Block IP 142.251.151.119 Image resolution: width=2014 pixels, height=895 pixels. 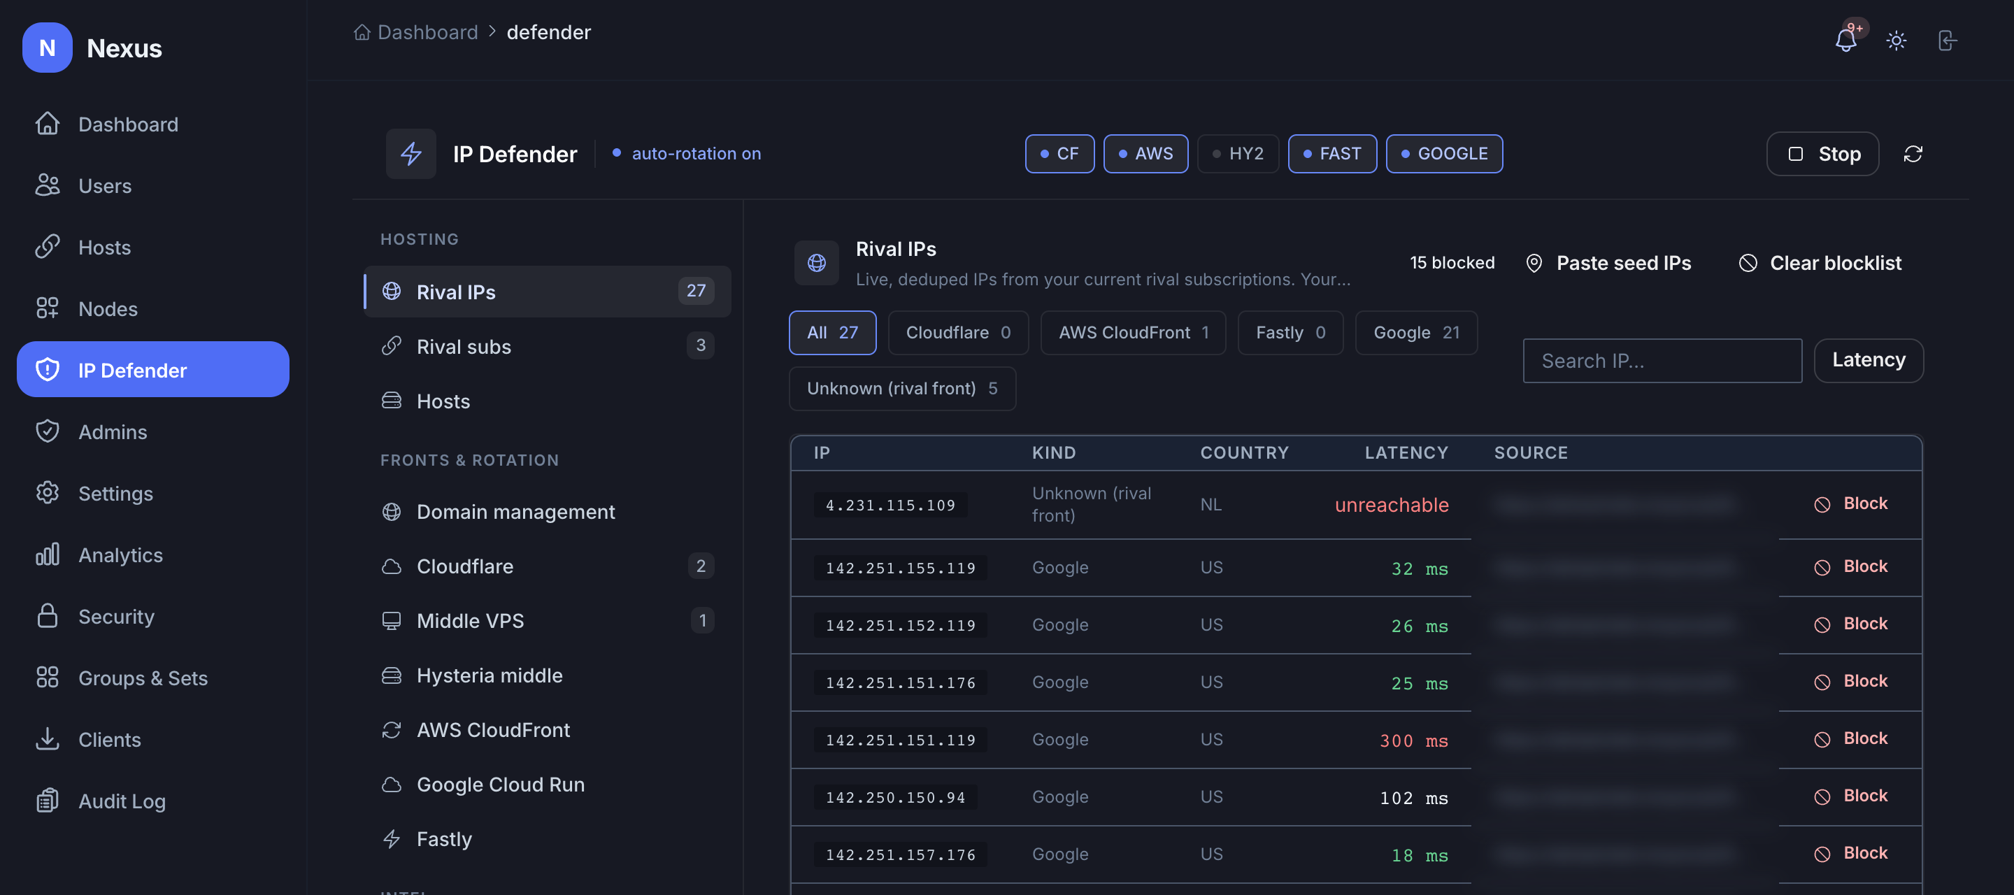click(x=1850, y=738)
